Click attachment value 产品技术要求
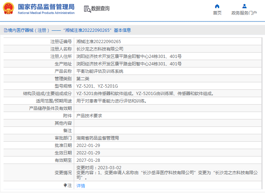 tap(89, 116)
